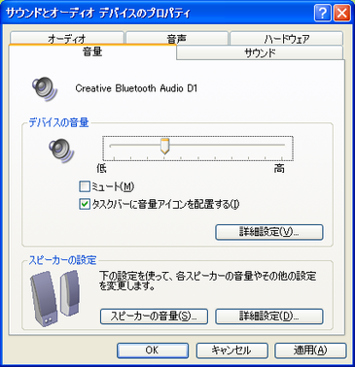Close the dialog with the red X

[342, 14]
